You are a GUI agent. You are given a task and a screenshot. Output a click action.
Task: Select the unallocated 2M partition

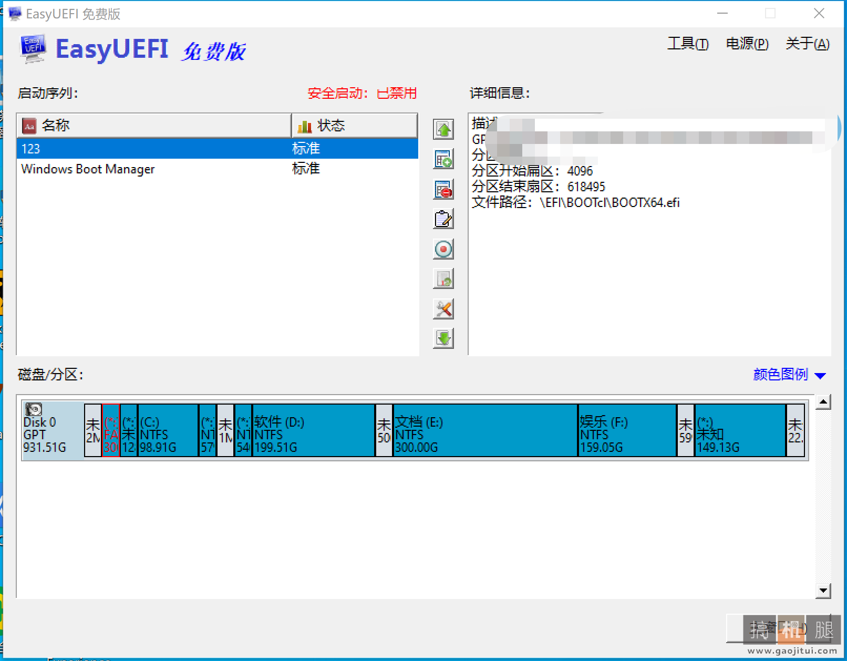tap(93, 430)
